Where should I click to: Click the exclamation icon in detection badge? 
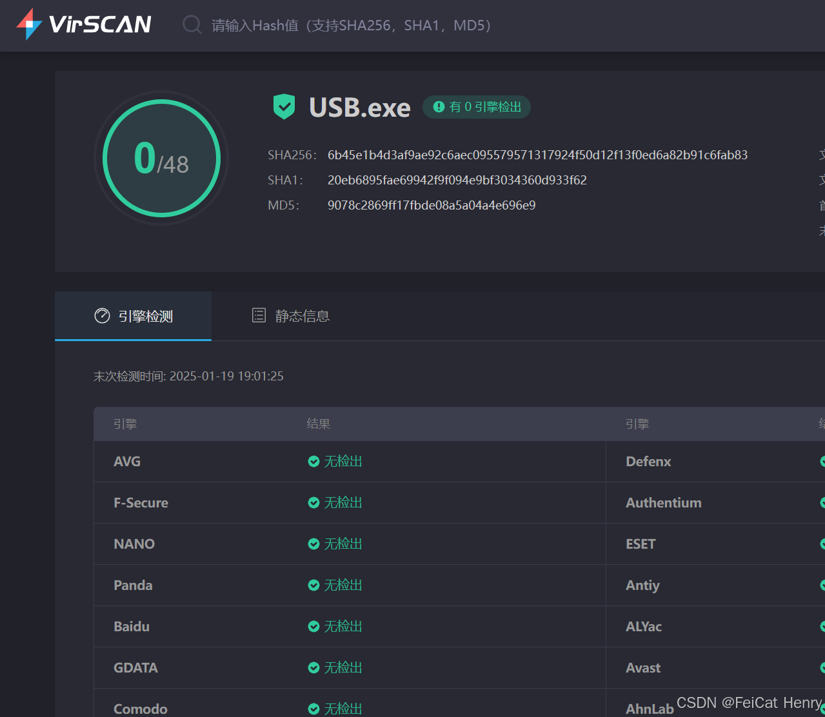[x=439, y=107]
